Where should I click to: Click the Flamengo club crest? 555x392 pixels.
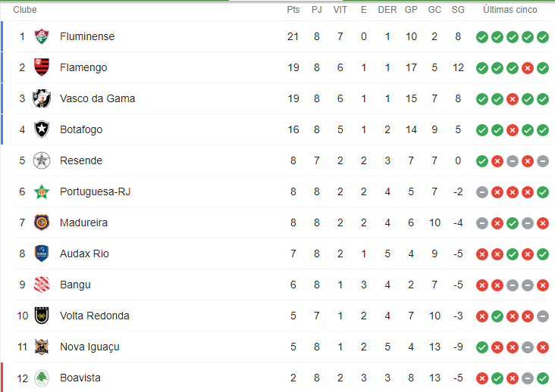coord(42,67)
